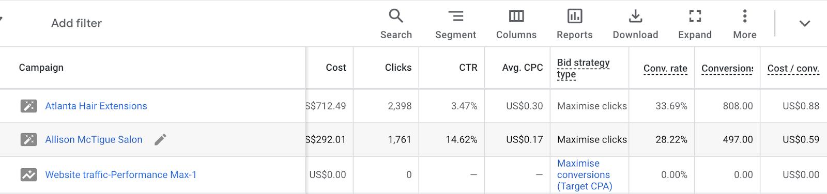Open the Allison McTigue Salon campaign
Screen dimensions: 827x194
point(94,139)
